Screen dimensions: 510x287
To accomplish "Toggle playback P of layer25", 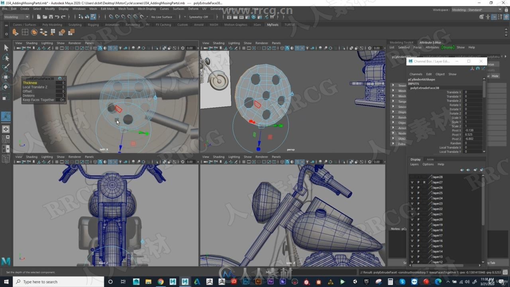I will 418,193.
